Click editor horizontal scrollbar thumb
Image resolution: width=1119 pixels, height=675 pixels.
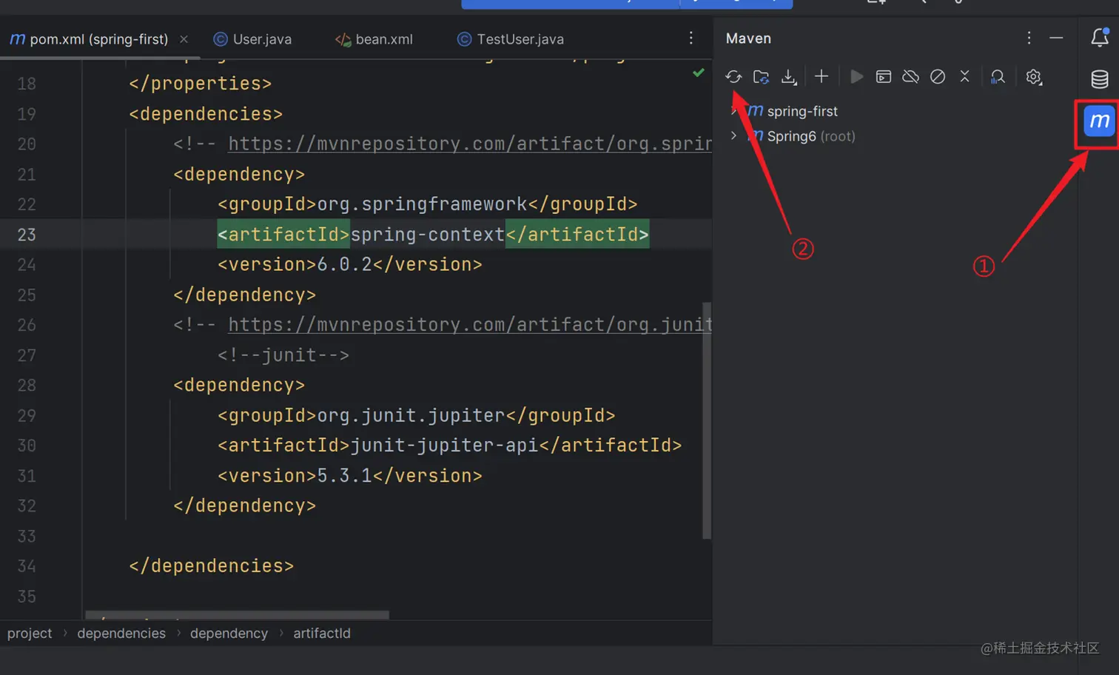point(237,615)
